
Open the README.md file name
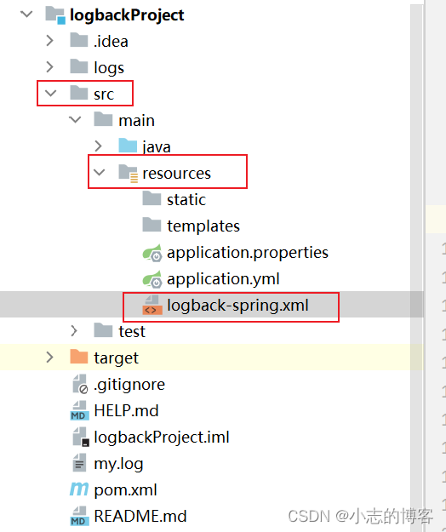click(x=140, y=516)
